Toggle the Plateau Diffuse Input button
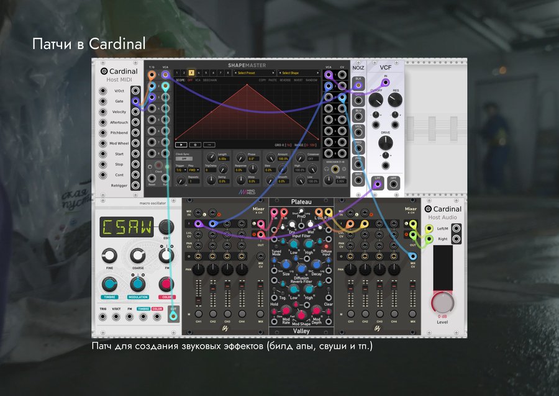 [x=326, y=246]
